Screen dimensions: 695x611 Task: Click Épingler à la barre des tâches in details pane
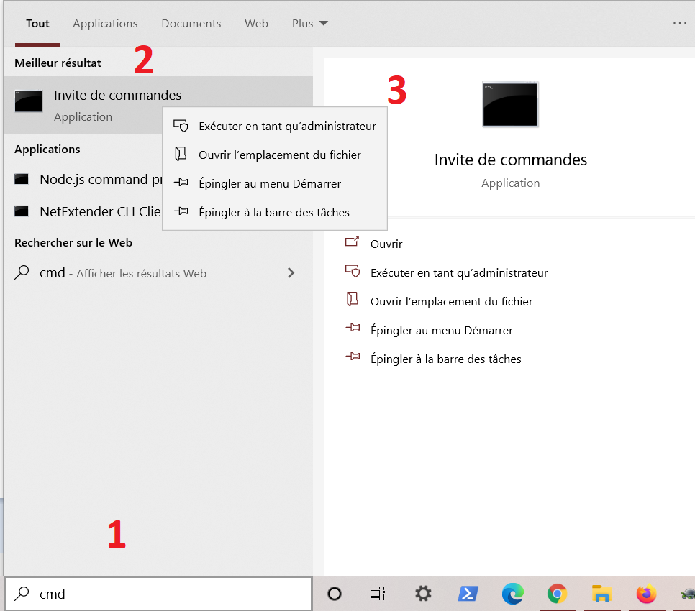click(x=445, y=359)
